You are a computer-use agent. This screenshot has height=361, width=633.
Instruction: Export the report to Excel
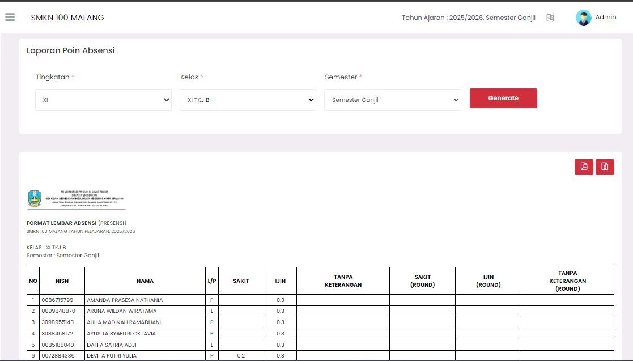tap(605, 167)
